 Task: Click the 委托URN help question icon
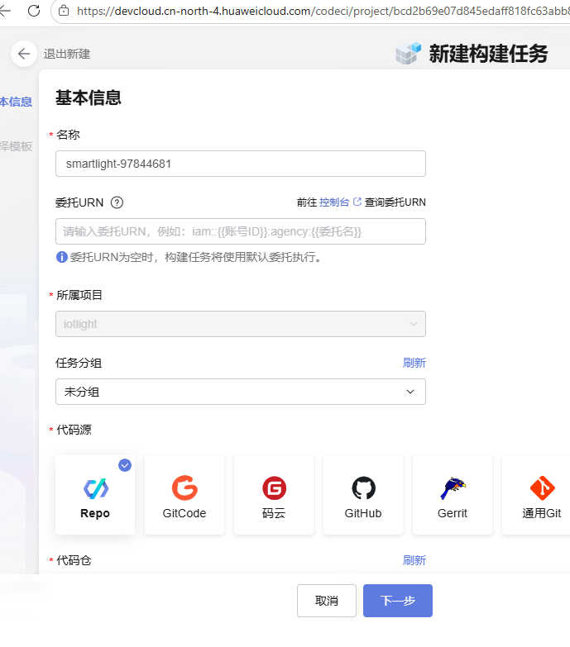tap(117, 202)
